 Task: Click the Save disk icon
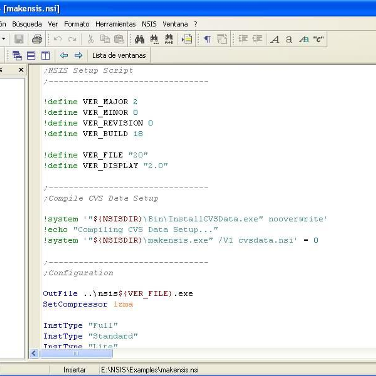click(x=19, y=39)
